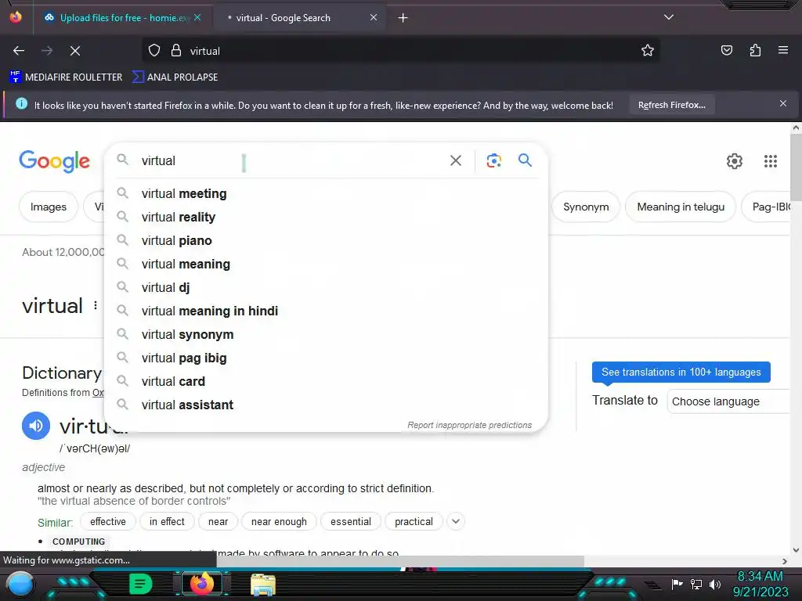The image size is (802, 601).
Task: Pick the virtual dj suggestion
Action: [x=326, y=288]
